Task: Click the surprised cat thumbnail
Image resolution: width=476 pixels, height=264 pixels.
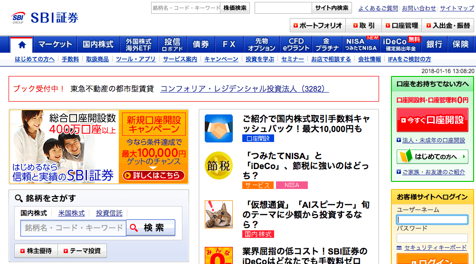Action: (x=219, y=214)
